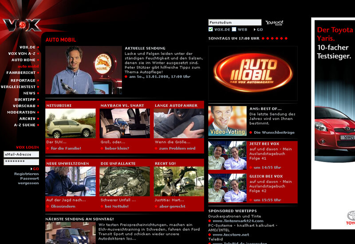
Task: Click the Registrieren link
Action: pos(26,174)
